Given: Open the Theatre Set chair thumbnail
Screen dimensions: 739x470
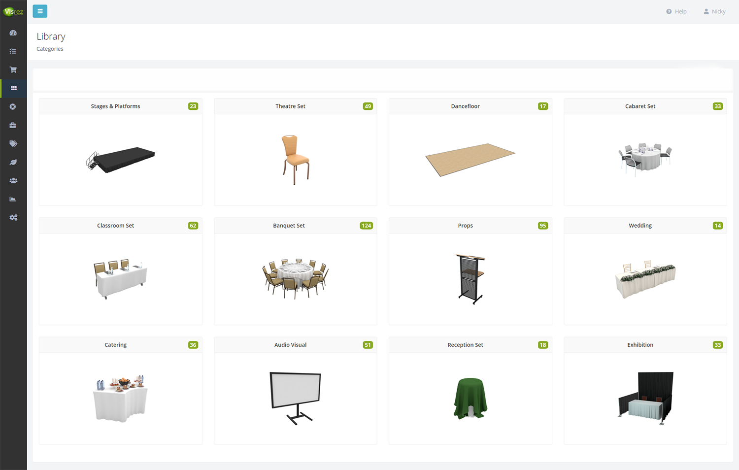Looking at the screenshot, I should coord(295,160).
